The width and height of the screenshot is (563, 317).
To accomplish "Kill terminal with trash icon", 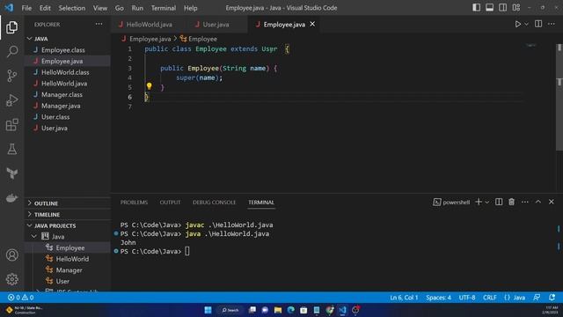I will click(511, 202).
